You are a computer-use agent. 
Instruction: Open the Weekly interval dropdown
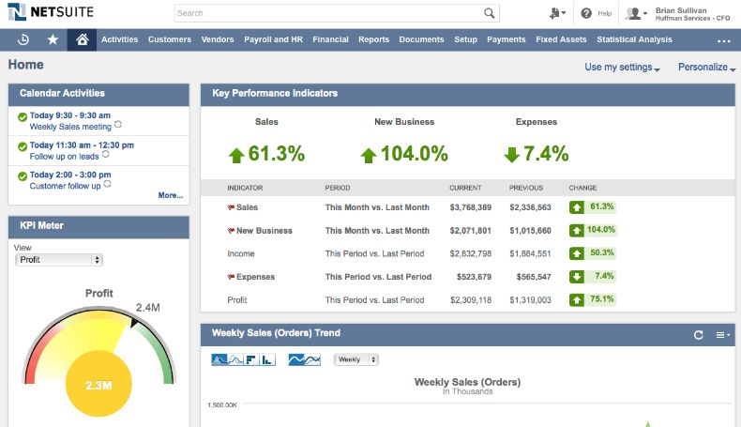(355, 359)
